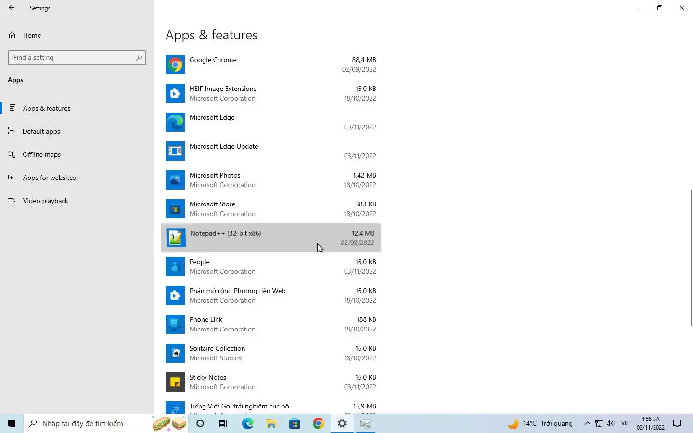Click the taskbar clock 4:55 SA
The width and height of the screenshot is (693, 433).
click(x=650, y=419)
